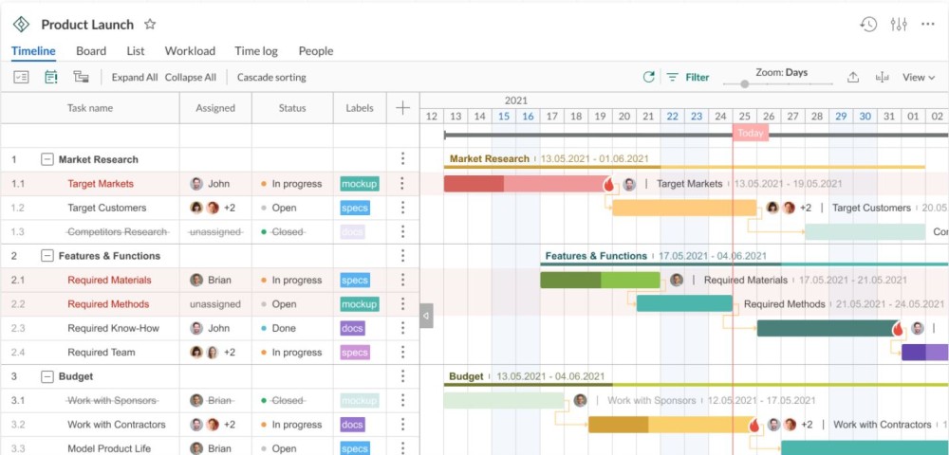The height and width of the screenshot is (455, 949).
Task: Click the mockup label of Target Markets
Action: (360, 184)
